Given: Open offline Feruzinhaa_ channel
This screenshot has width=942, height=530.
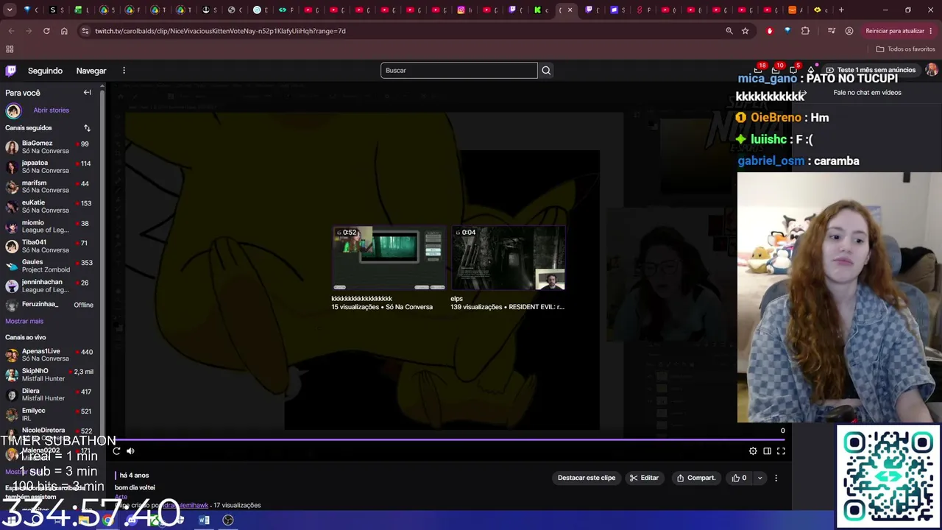Looking at the screenshot, I should point(50,305).
